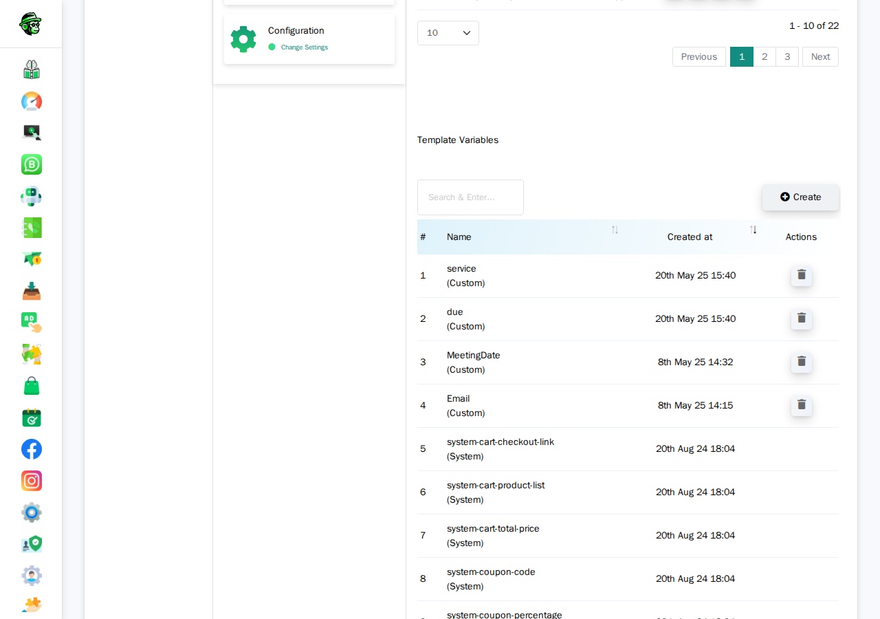Delete the Email custom variable
Image resolution: width=880 pixels, height=619 pixels.
tap(802, 405)
